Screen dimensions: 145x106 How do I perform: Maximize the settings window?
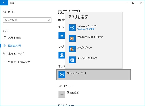tap(133, 3)
